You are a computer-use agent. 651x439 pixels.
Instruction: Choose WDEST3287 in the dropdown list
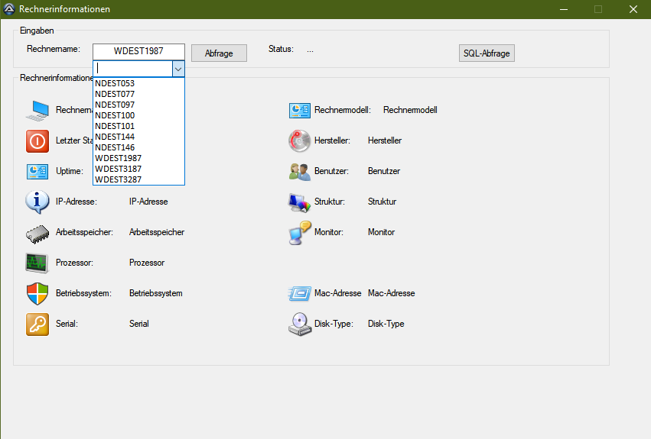click(x=118, y=179)
